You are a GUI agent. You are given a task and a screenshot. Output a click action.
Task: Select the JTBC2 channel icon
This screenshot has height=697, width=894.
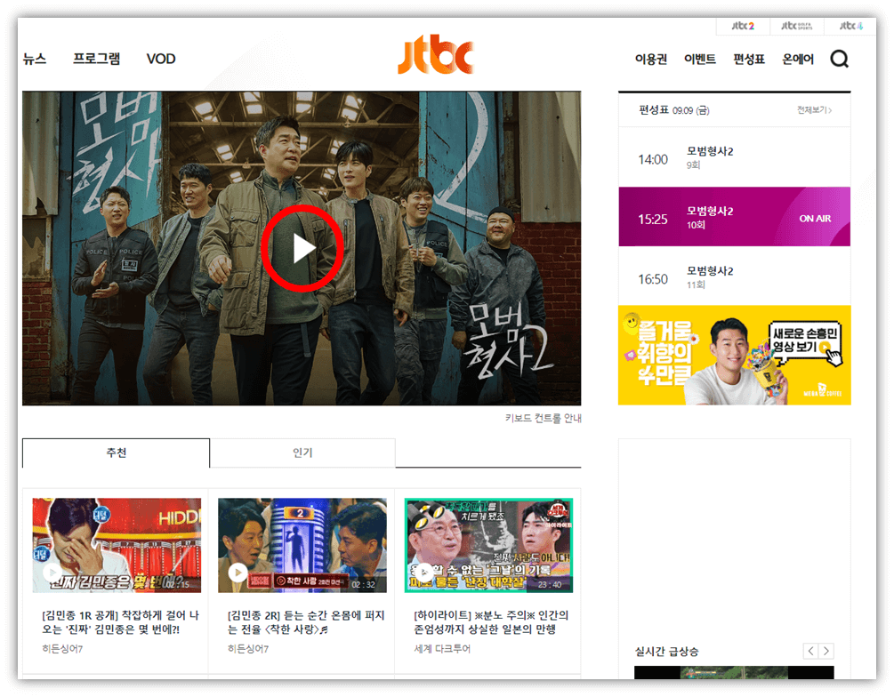pos(742,26)
